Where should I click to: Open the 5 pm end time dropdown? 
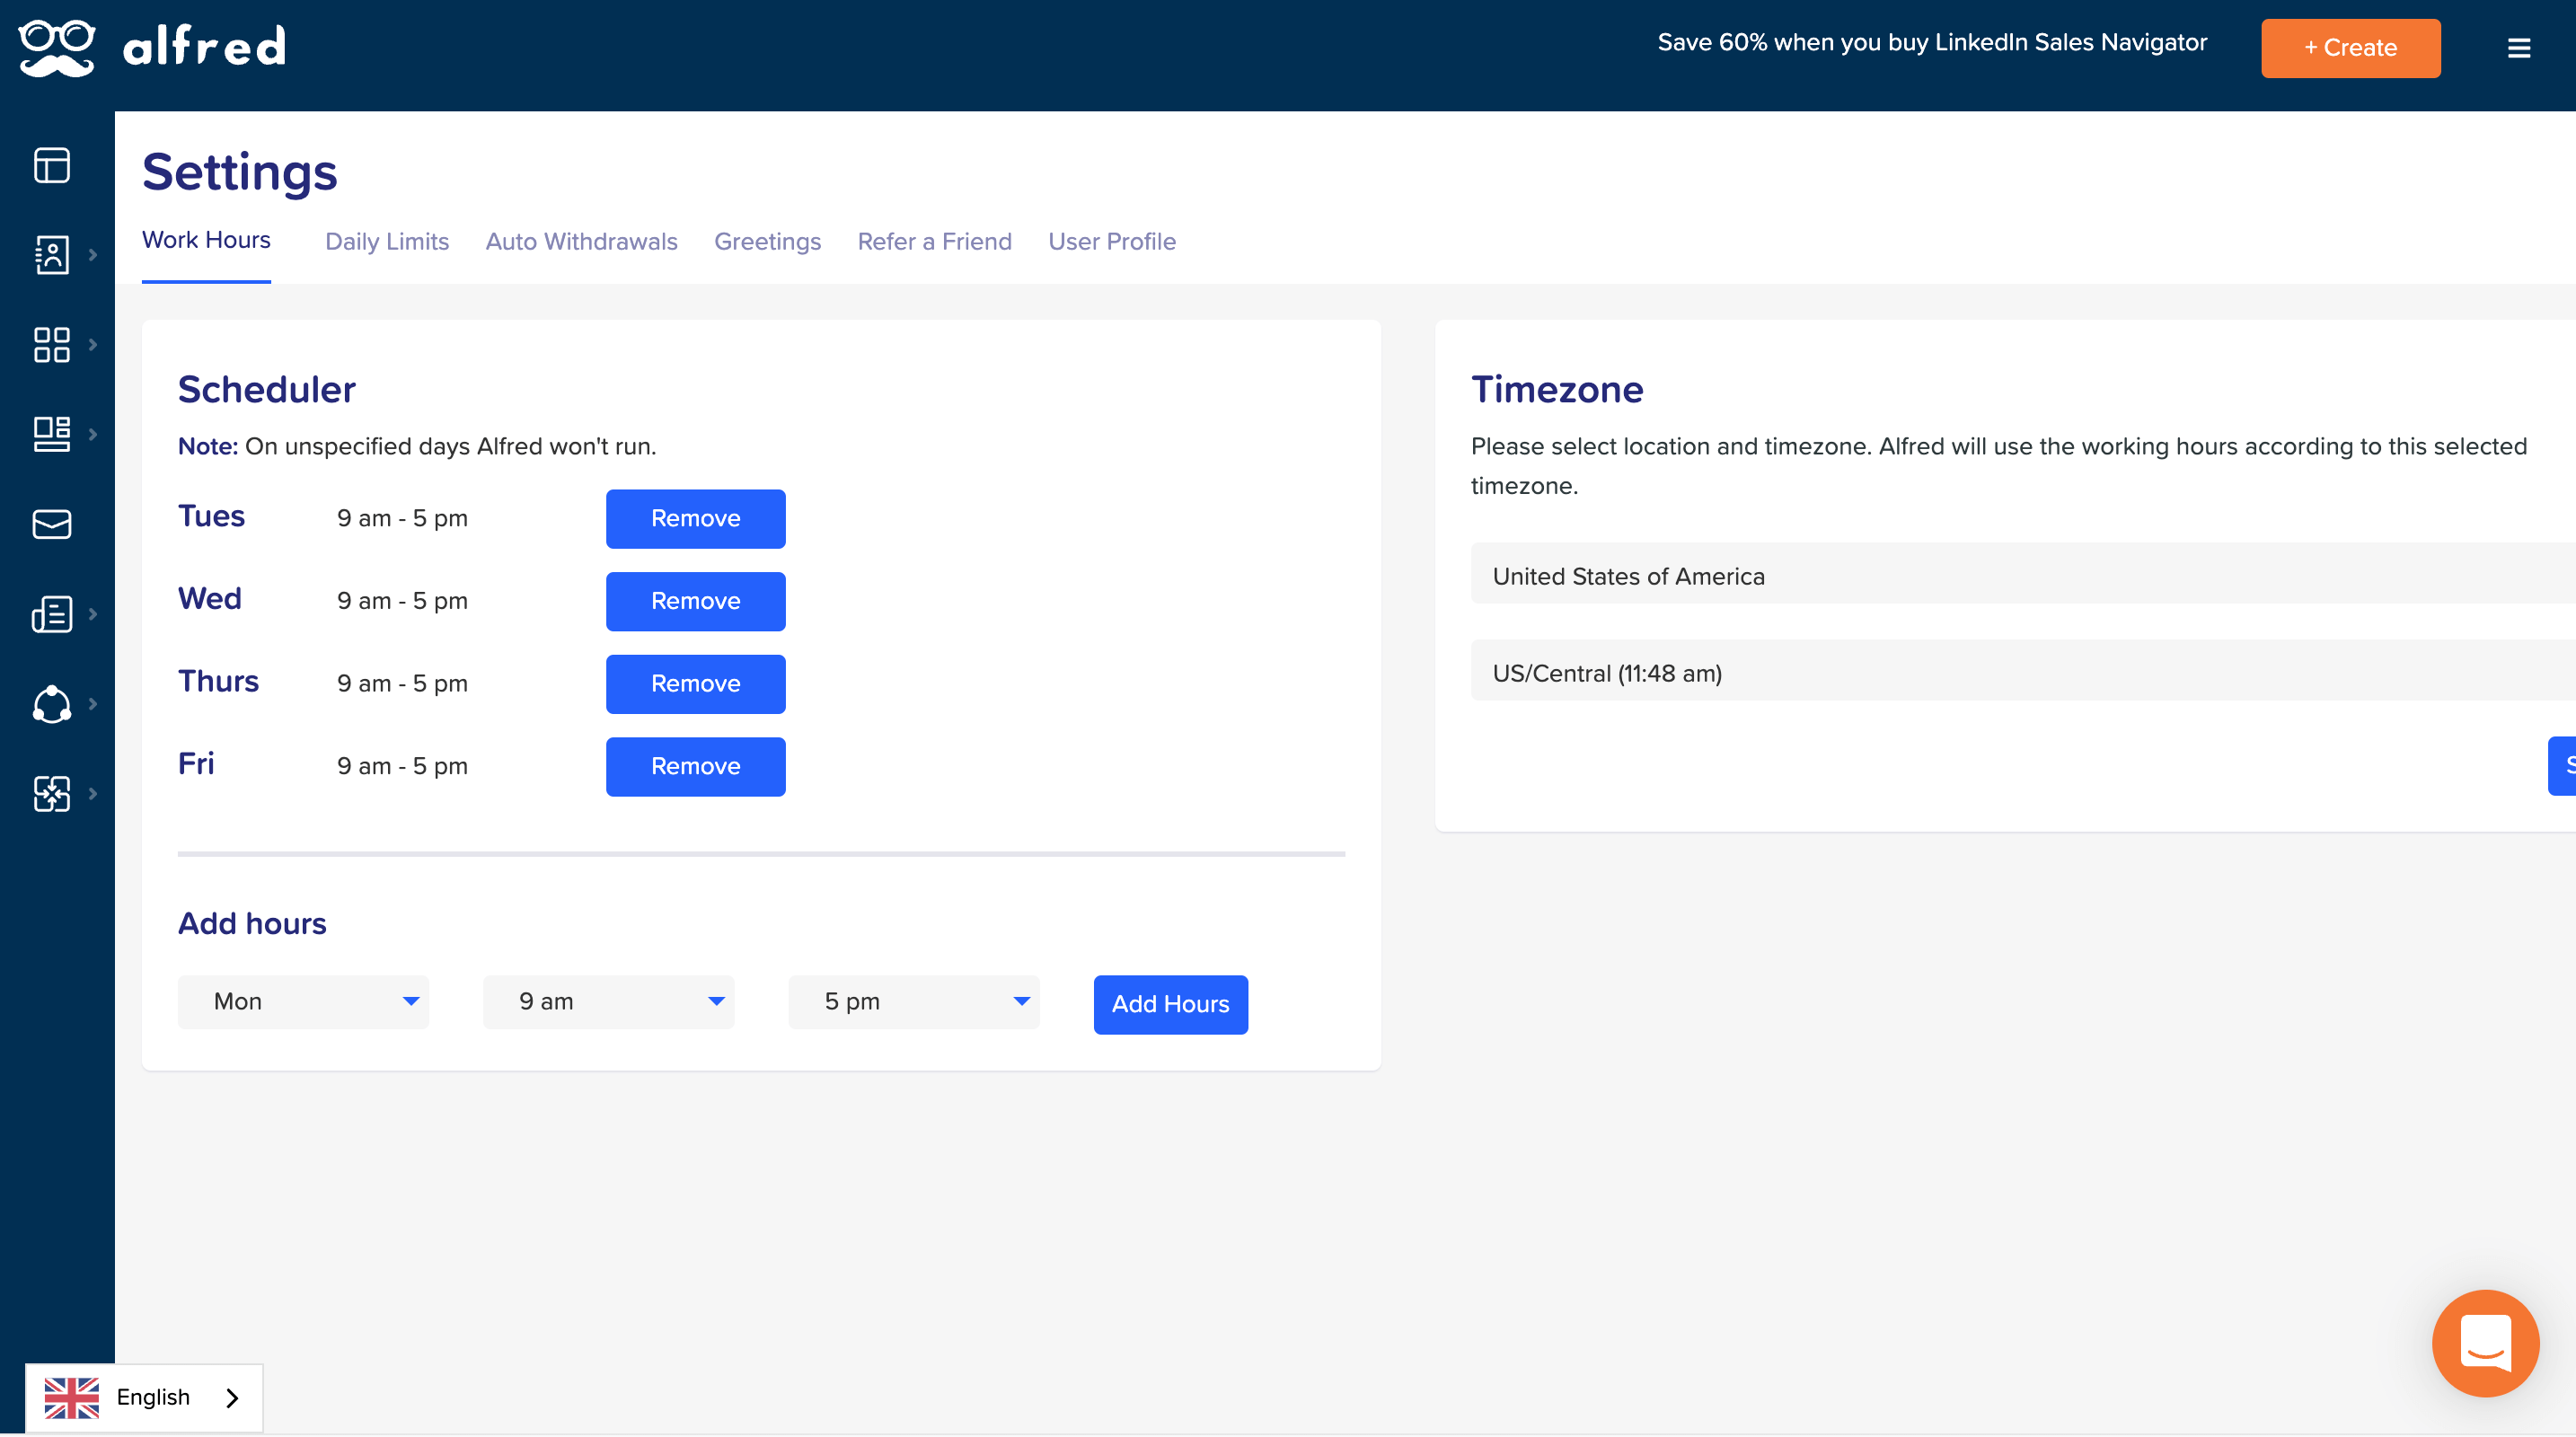pos(913,1001)
